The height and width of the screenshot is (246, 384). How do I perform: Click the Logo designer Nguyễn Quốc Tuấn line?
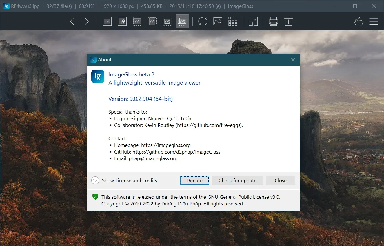pos(153,119)
